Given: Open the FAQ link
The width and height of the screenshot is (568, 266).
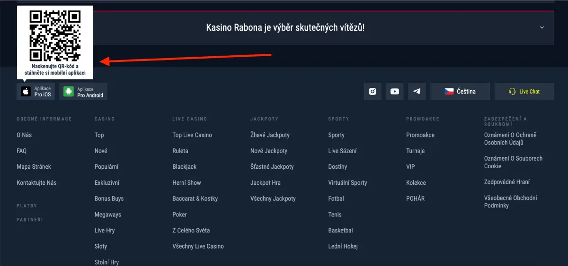Looking at the screenshot, I should coord(21,151).
